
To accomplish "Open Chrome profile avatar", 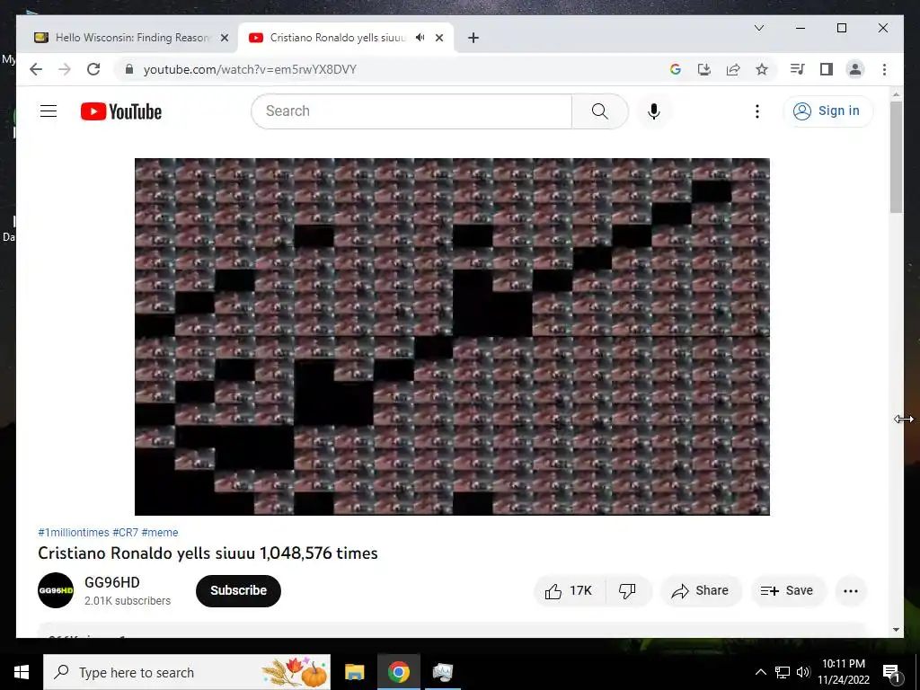I will (x=855, y=69).
